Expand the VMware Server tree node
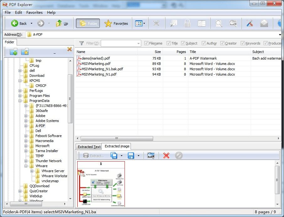This screenshot has height=217, width=284. pyautogui.click(x=33, y=171)
